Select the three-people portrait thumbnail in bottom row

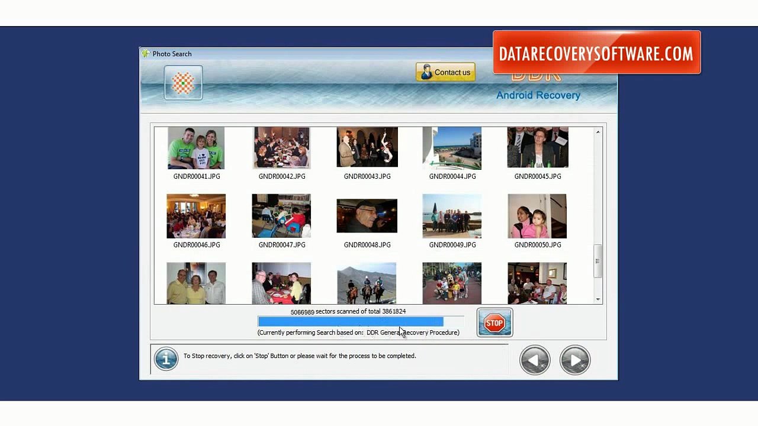[196, 283]
